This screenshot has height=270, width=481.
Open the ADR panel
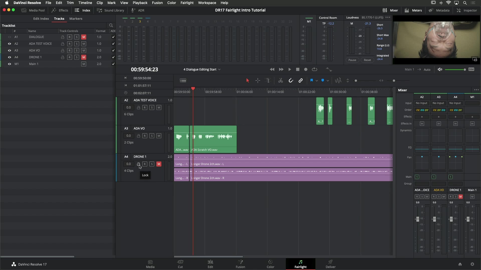[x=138, y=10]
